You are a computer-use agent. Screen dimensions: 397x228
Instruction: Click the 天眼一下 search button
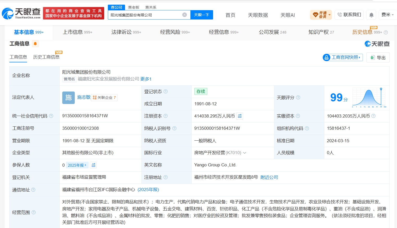pos(202,15)
